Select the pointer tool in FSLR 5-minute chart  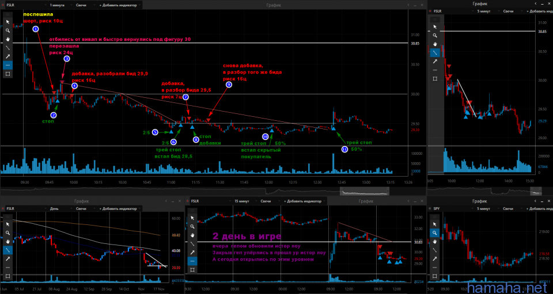[x=435, y=27]
